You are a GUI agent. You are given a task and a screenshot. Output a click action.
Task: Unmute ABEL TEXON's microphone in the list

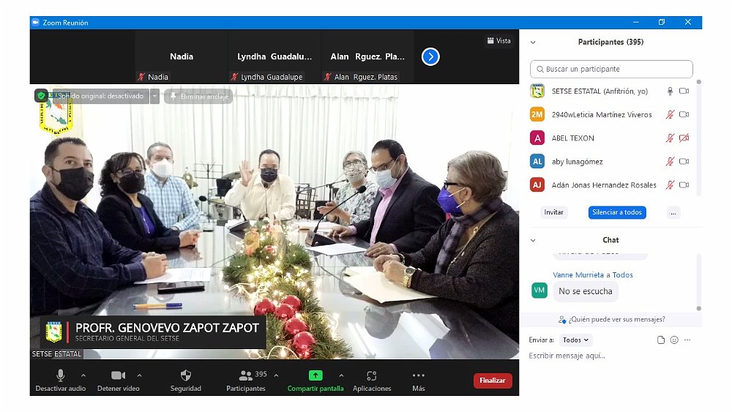[669, 138]
